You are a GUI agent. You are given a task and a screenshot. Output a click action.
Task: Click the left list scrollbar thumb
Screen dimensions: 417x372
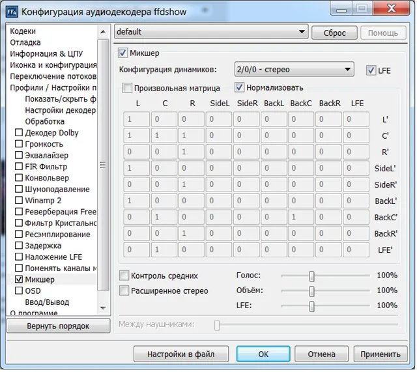104,165
